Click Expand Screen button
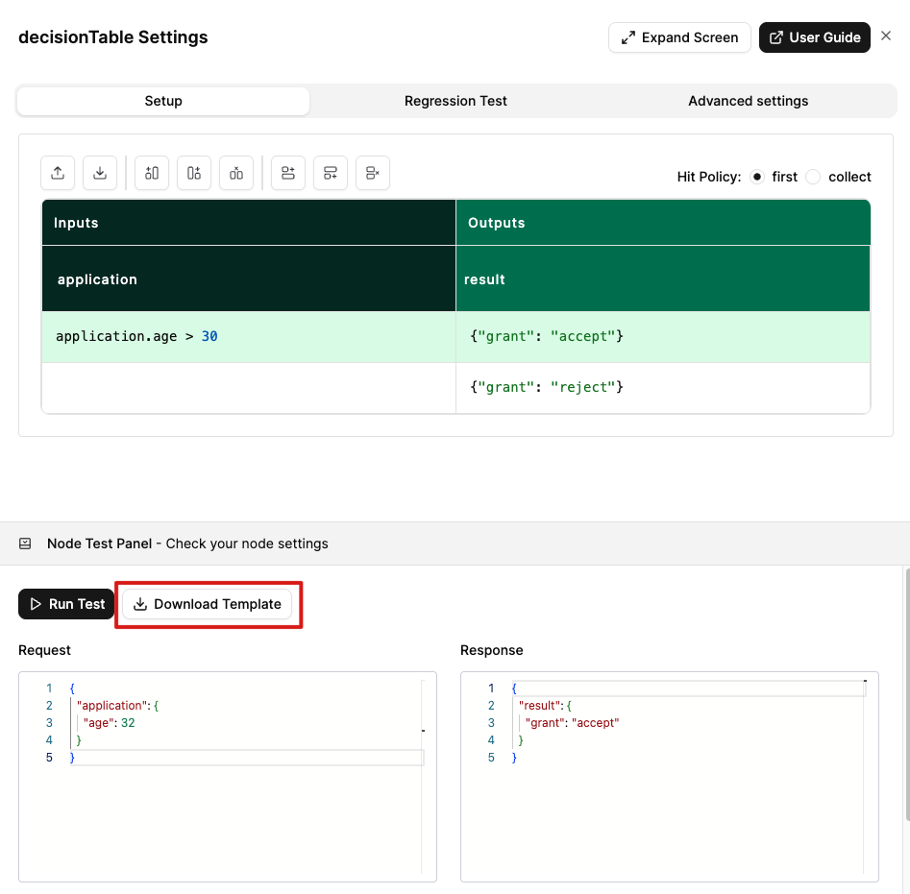This screenshot has height=894, width=910. [679, 37]
